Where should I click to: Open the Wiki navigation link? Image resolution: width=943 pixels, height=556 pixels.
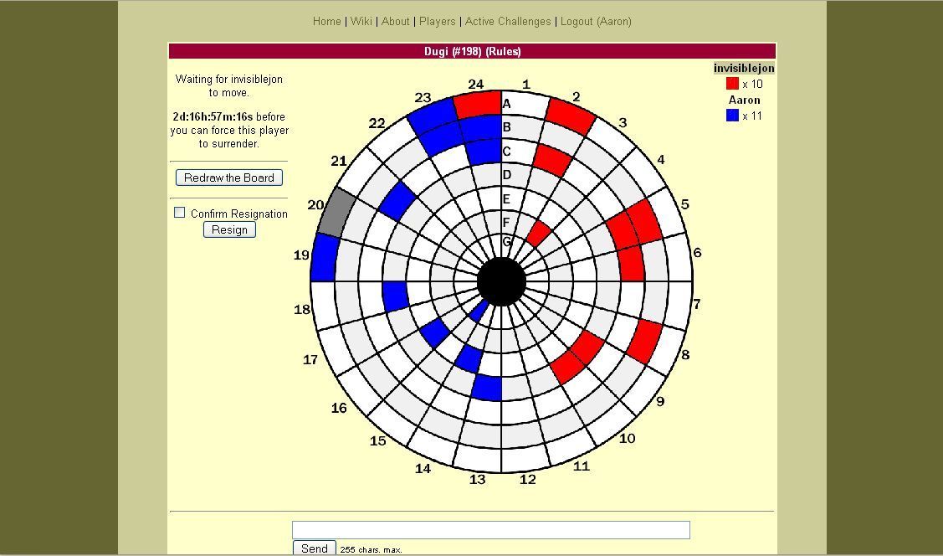(x=361, y=21)
